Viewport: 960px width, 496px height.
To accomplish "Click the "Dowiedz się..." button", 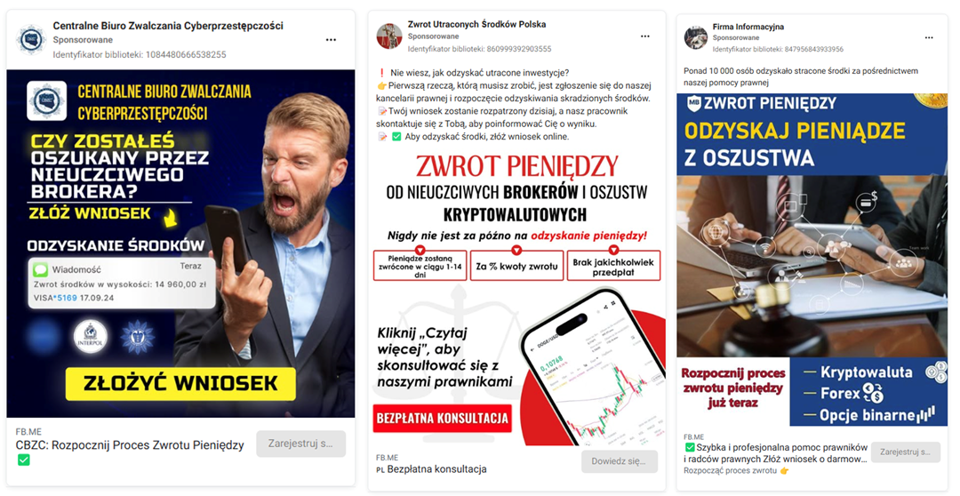I will (x=619, y=461).
